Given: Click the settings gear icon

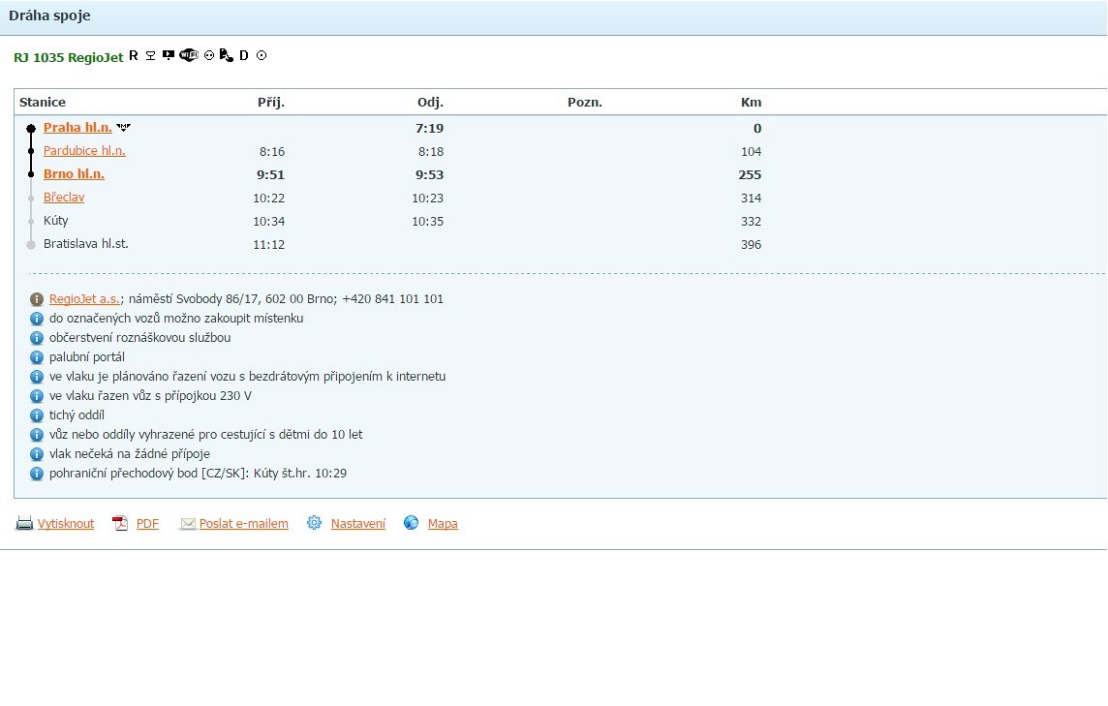Looking at the screenshot, I should point(314,523).
